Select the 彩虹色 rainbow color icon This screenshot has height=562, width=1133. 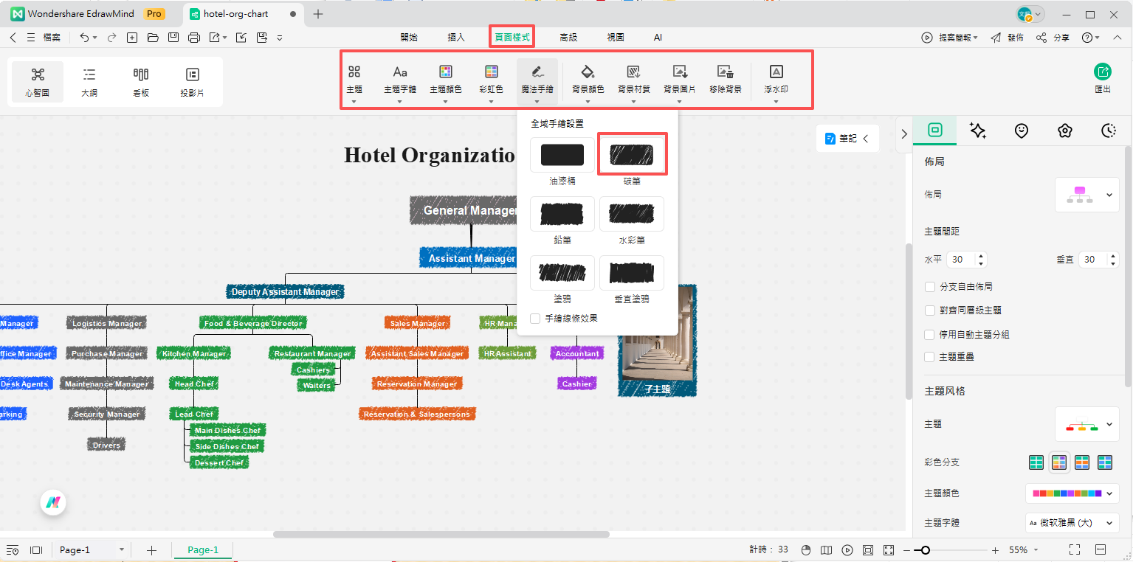491,72
